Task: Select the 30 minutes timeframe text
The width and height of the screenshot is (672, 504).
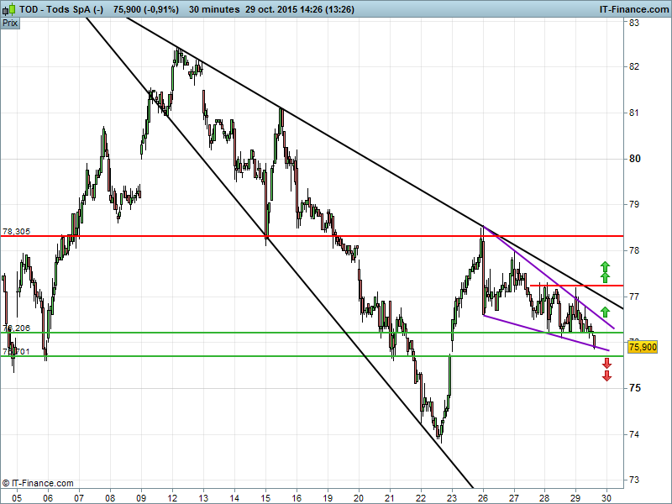Action: coord(214,9)
